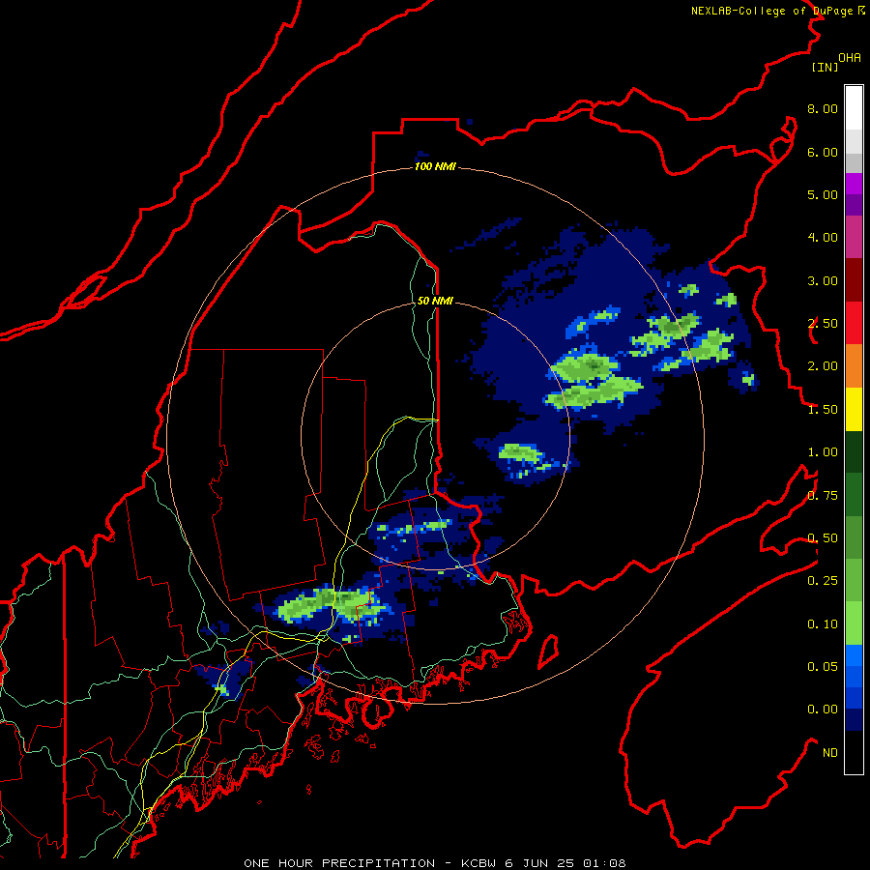Screen dimensions: 870x870
Task: Click the 0.00 legend value
Action: 823,710
